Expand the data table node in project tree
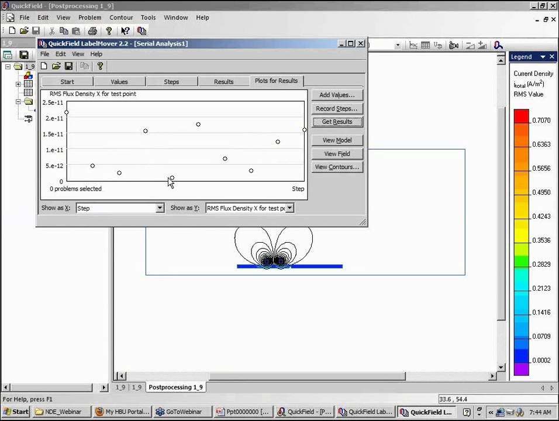This screenshot has height=421, width=559. point(18,84)
